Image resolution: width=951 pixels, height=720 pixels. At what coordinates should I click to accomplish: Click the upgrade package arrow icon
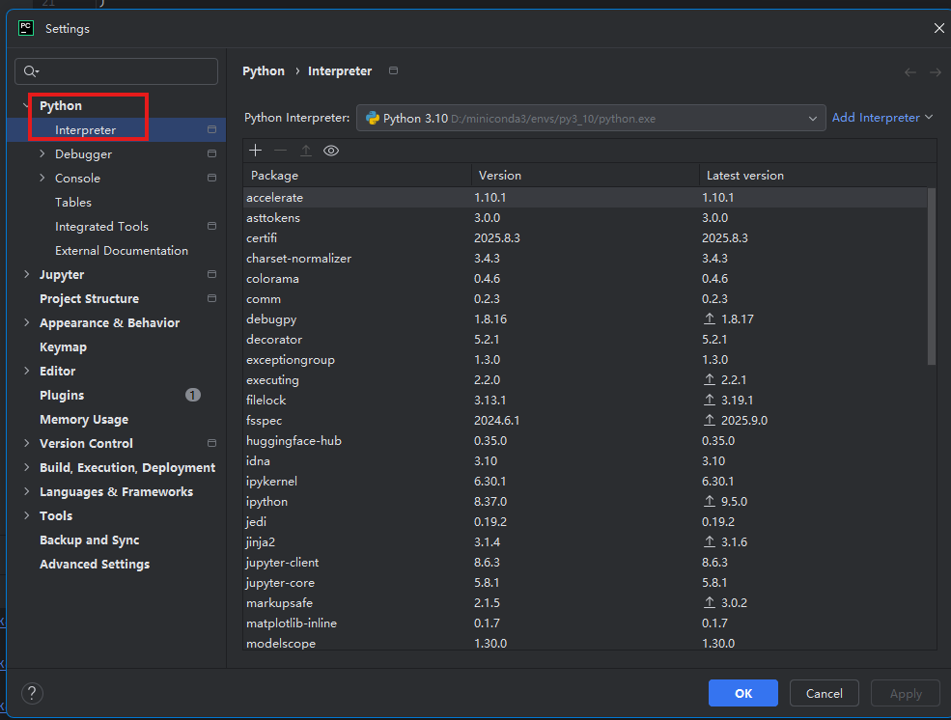tap(306, 151)
